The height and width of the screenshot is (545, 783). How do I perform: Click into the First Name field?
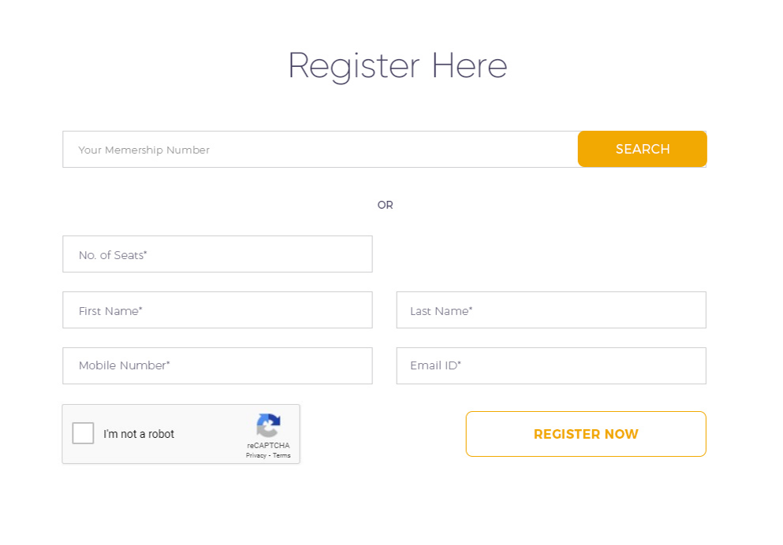point(217,310)
